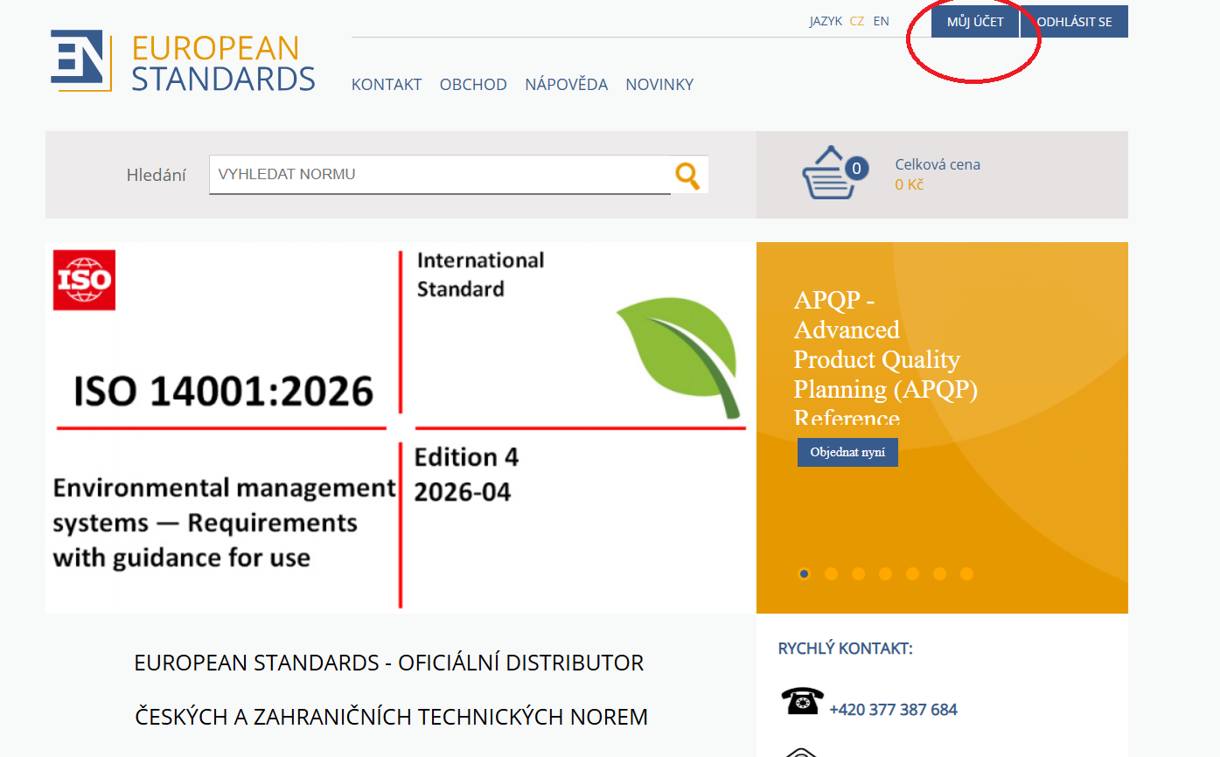Click the telephone icon in quick contact

point(802,702)
